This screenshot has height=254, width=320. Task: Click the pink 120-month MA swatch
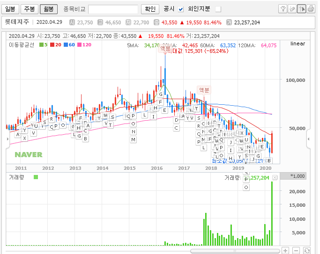tap(79, 44)
